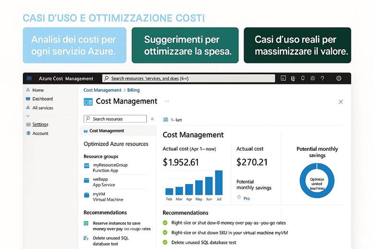Click the 'Analisi dei costi' light blue card
This screenshot has width=374, height=249.
coord(75,45)
